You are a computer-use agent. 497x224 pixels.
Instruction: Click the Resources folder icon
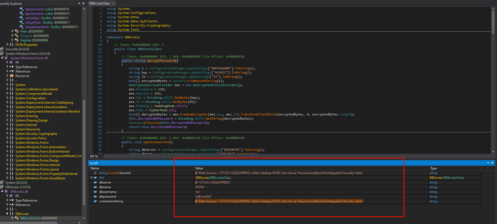pos(12,76)
